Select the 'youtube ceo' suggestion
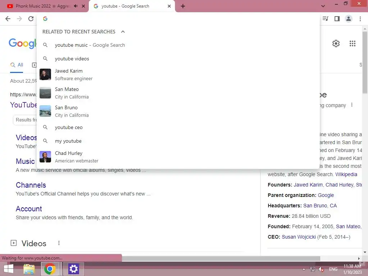Viewport: 368px width, 276px height. pos(178,128)
